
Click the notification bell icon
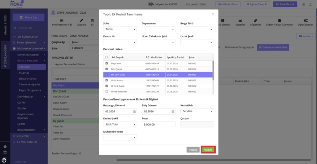tap(303, 4)
